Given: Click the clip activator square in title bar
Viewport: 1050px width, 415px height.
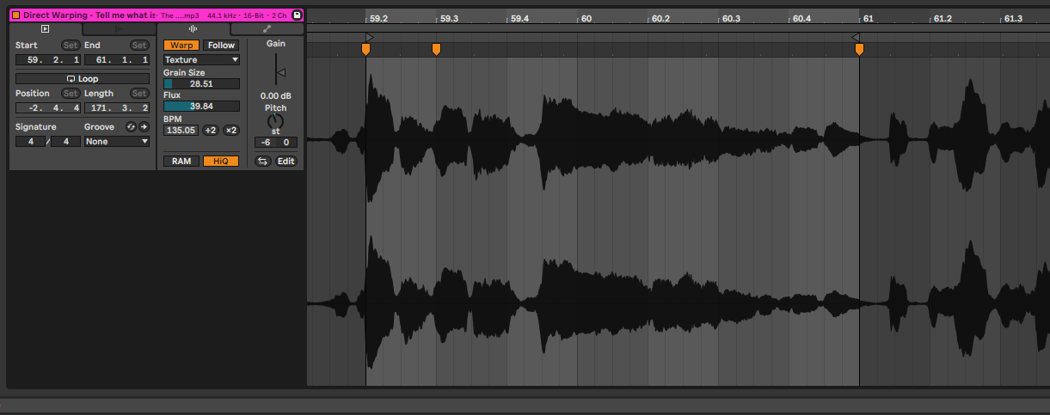Looking at the screenshot, I should (15, 15).
